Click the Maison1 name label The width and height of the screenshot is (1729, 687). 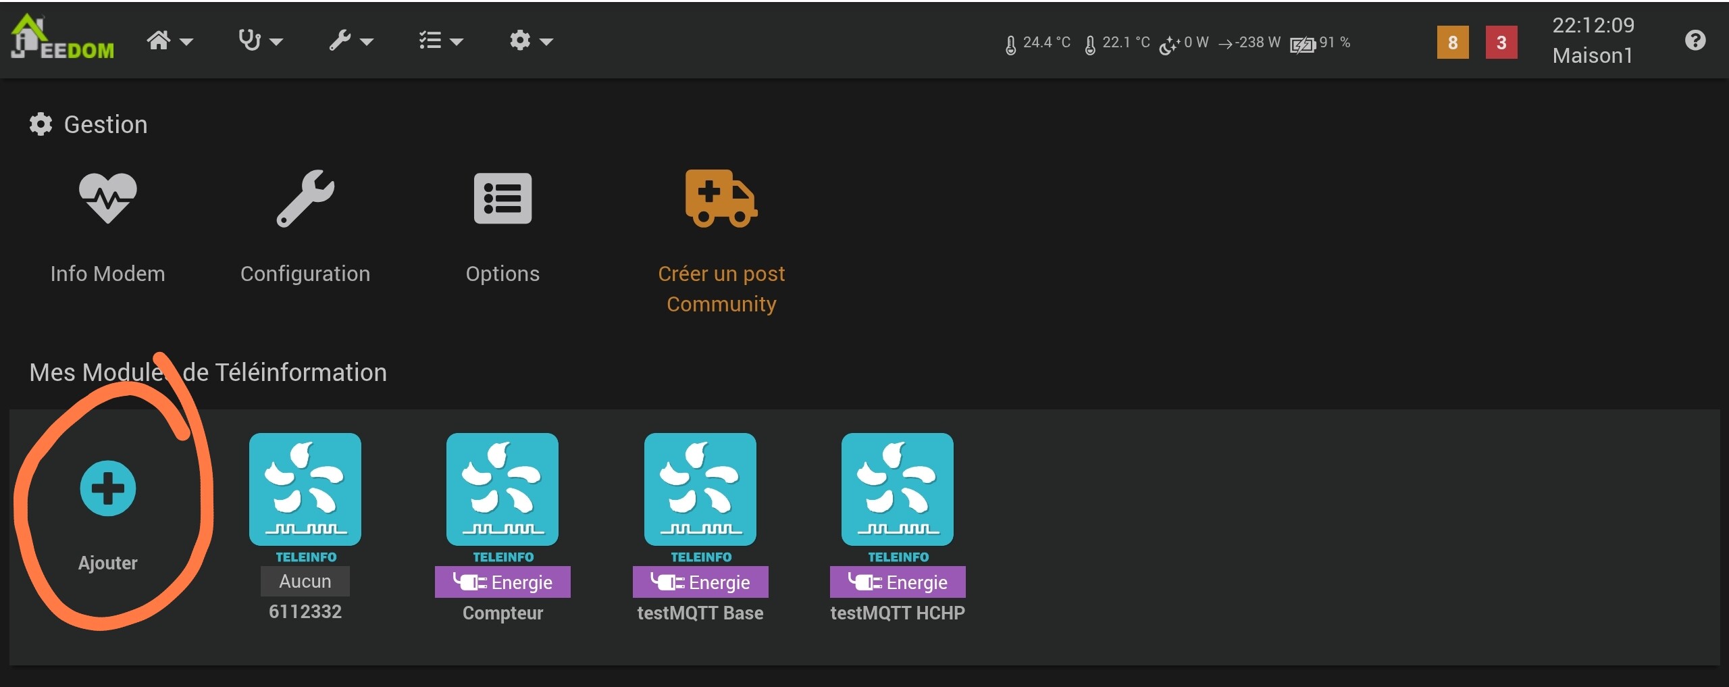tap(1593, 55)
